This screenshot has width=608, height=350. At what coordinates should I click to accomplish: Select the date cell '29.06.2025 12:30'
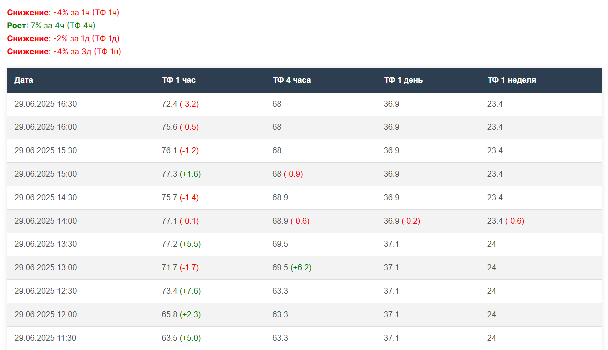(x=46, y=291)
